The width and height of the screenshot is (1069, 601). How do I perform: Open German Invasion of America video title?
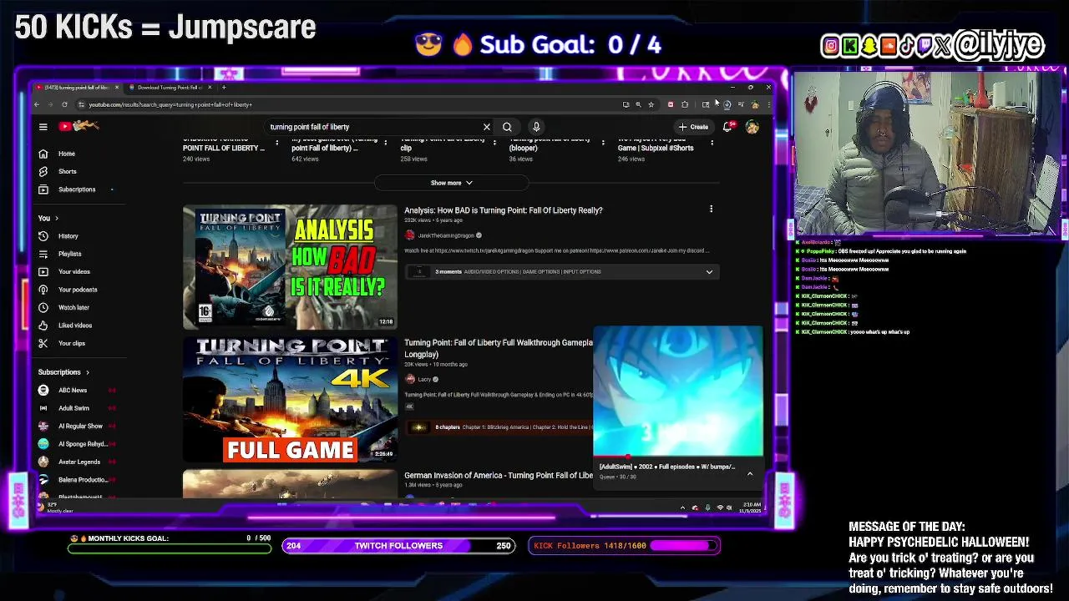click(499, 475)
